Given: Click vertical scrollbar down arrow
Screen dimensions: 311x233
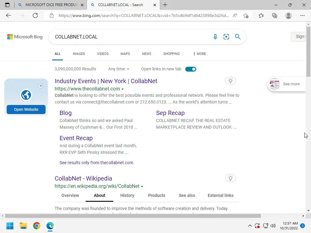Looking at the screenshot, I should tap(308, 211).
